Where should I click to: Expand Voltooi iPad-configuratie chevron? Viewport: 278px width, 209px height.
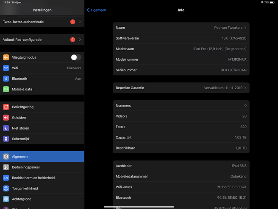coord(80,40)
